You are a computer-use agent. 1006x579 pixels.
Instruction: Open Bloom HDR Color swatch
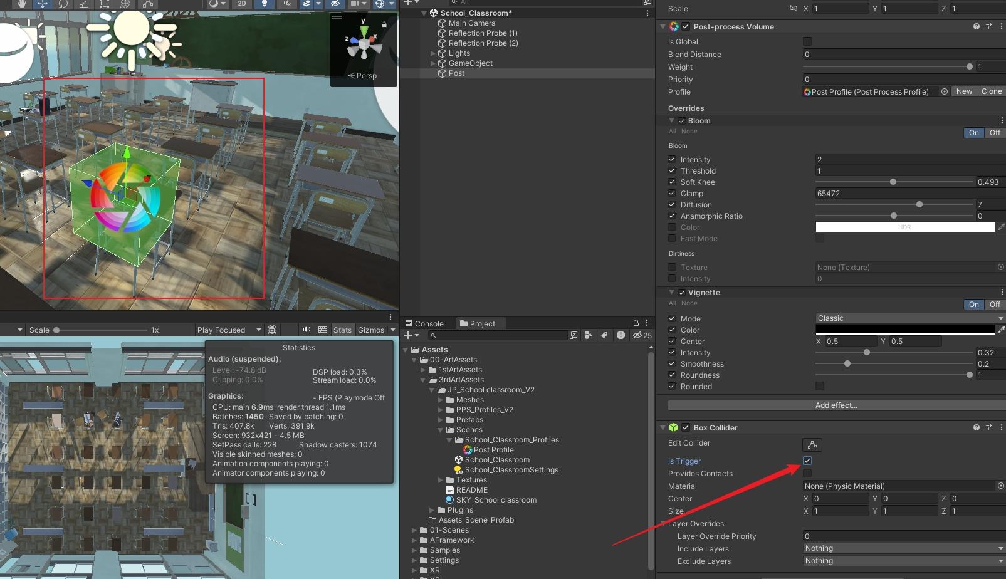(x=905, y=227)
